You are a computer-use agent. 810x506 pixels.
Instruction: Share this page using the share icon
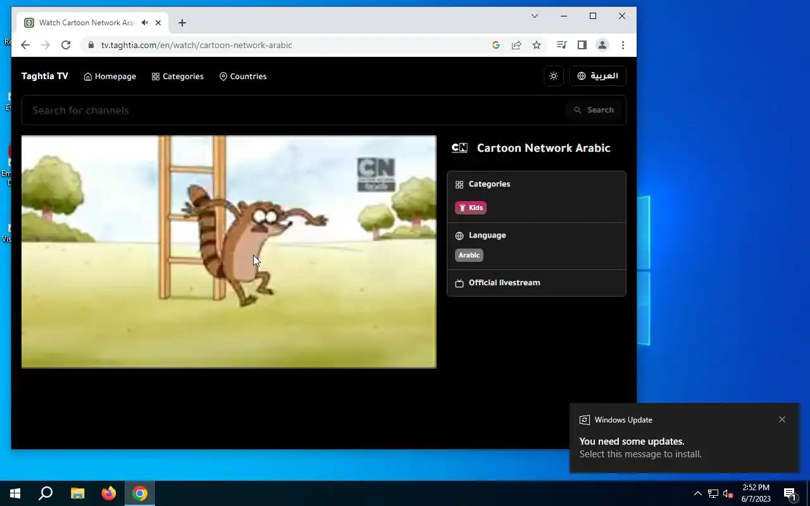[516, 45]
